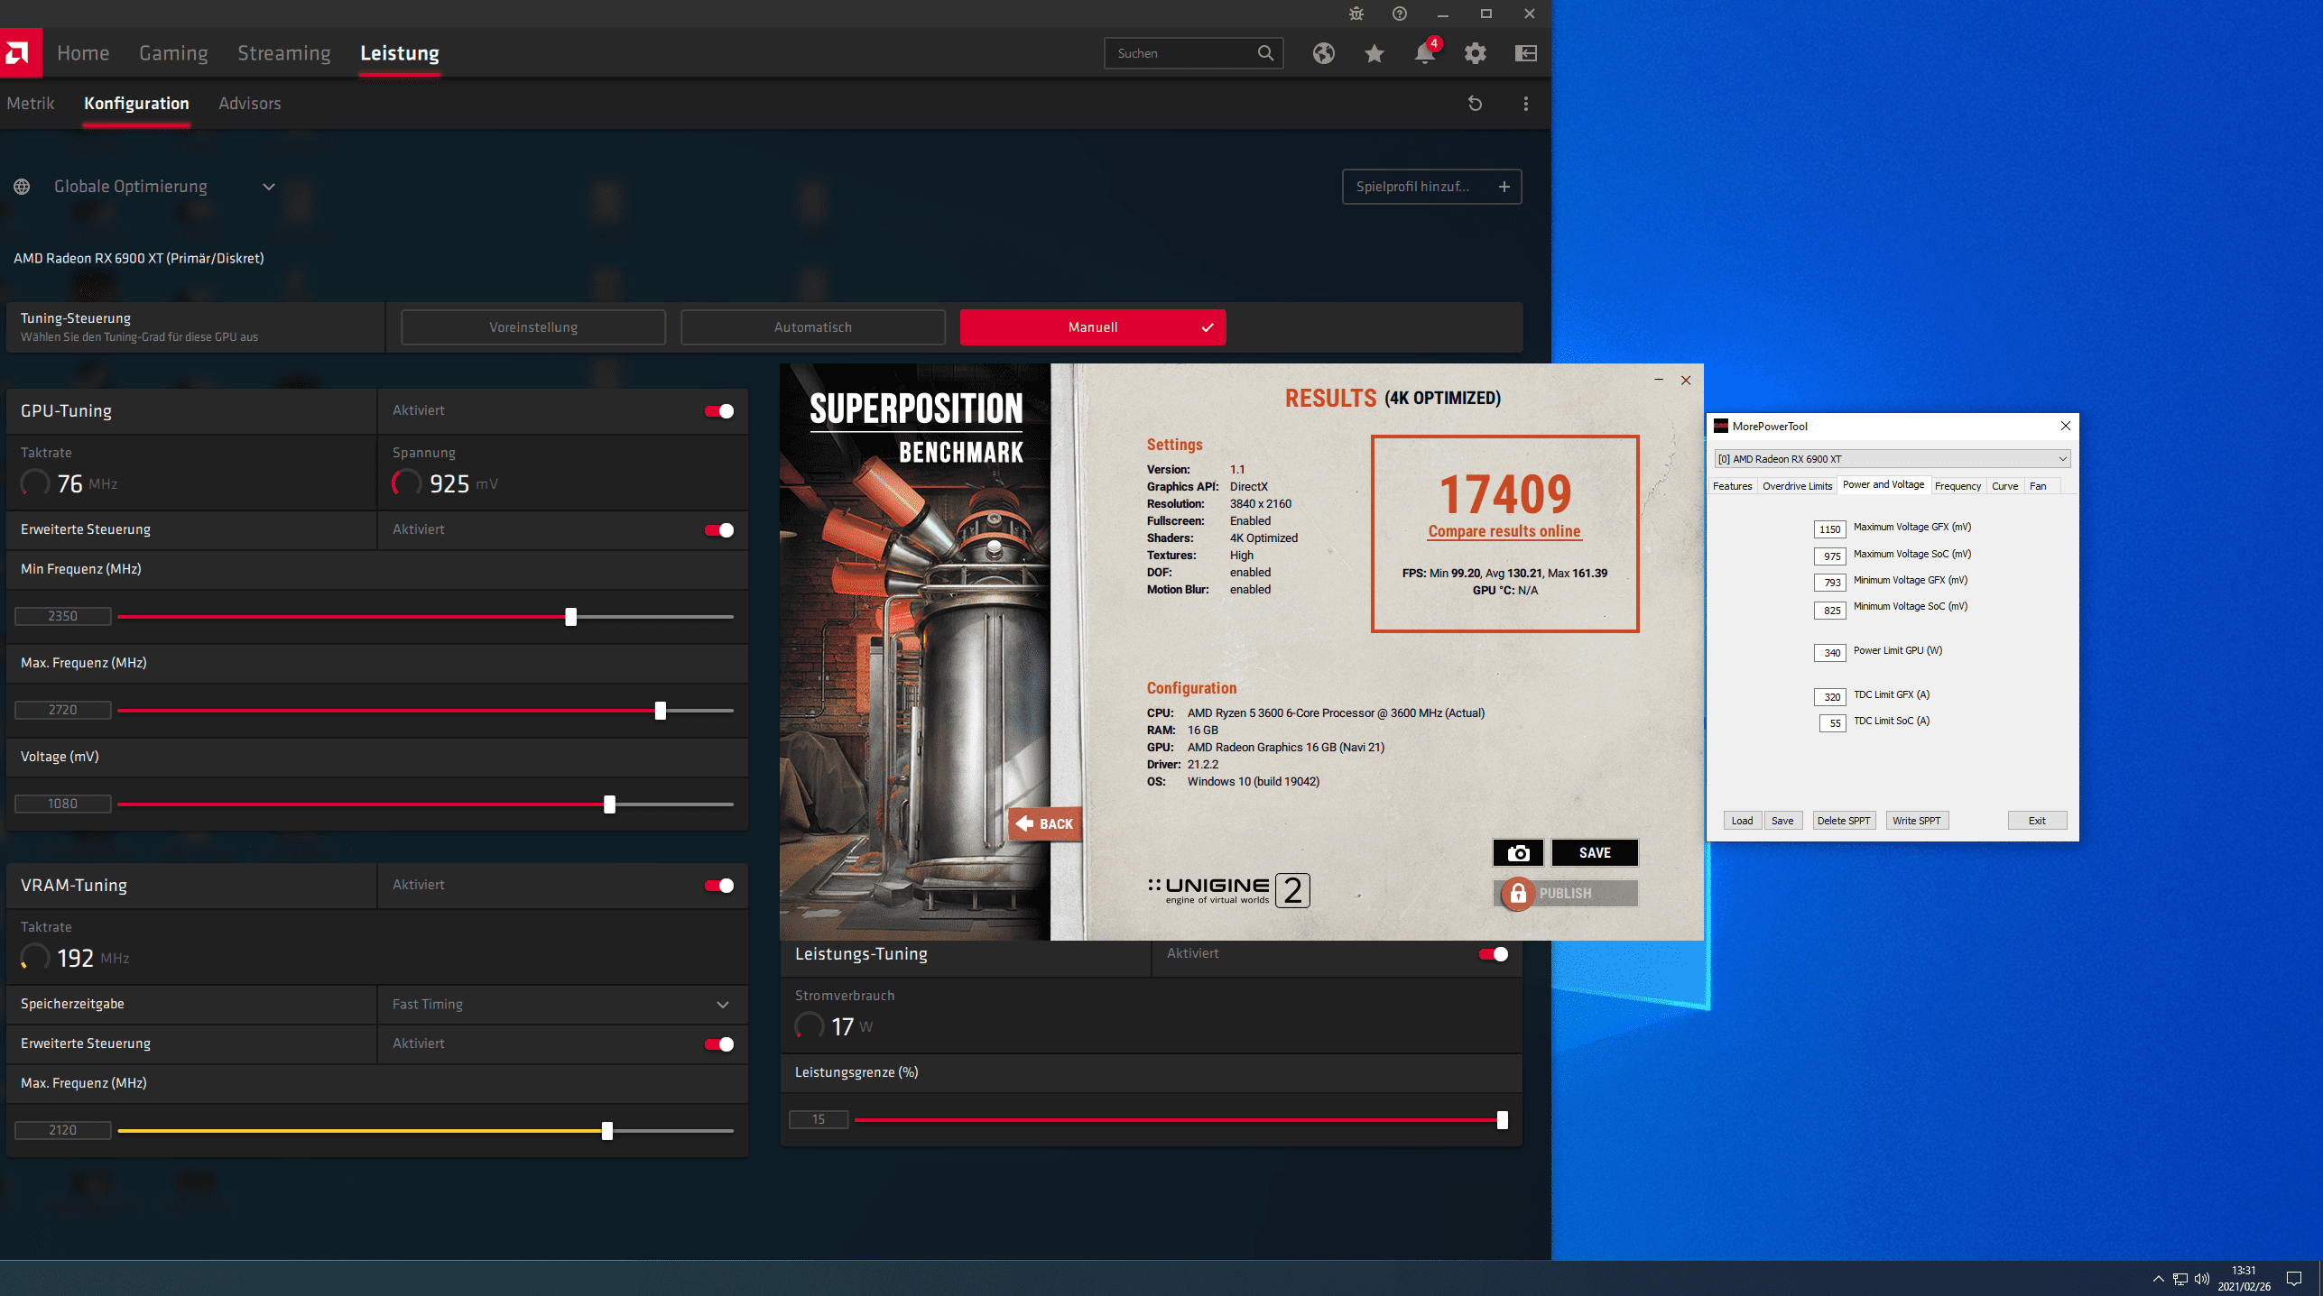Open the bug report icon in title bar
Viewport: 2323px width, 1296px height.
click(1356, 14)
